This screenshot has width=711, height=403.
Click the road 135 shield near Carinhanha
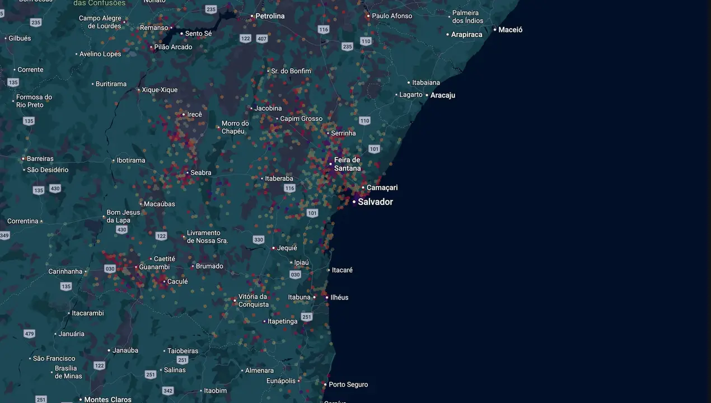click(x=66, y=287)
